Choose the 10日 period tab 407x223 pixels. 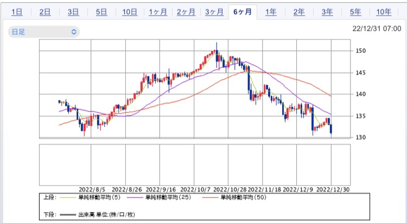[130, 12]
